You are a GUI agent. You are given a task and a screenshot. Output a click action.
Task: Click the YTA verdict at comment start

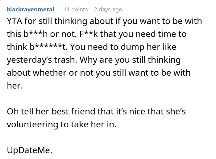[15, 21]
